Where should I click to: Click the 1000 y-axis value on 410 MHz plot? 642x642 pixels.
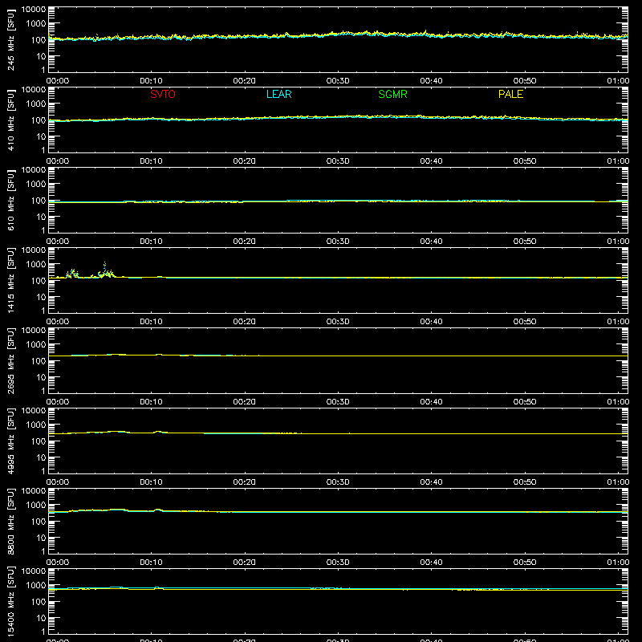[36, 104]
